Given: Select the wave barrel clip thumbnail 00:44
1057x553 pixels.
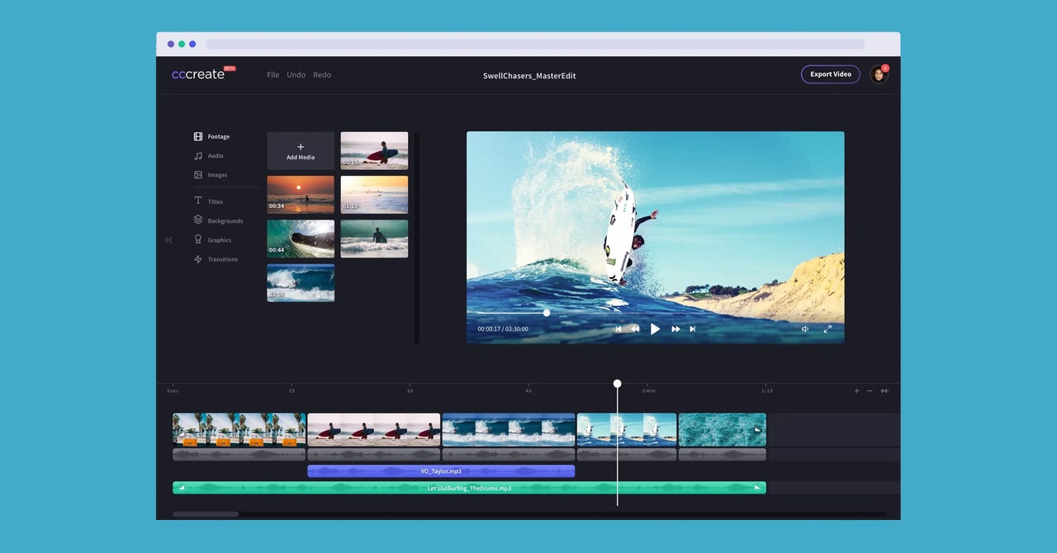Looking at the screenshot, I should 301,239.
